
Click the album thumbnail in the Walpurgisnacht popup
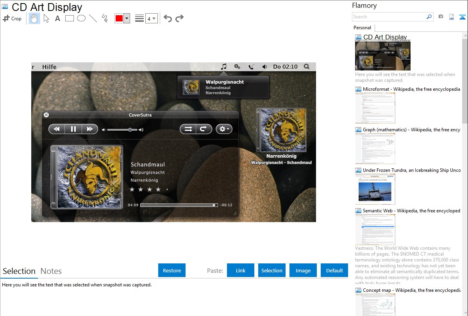tap(191, 87)
